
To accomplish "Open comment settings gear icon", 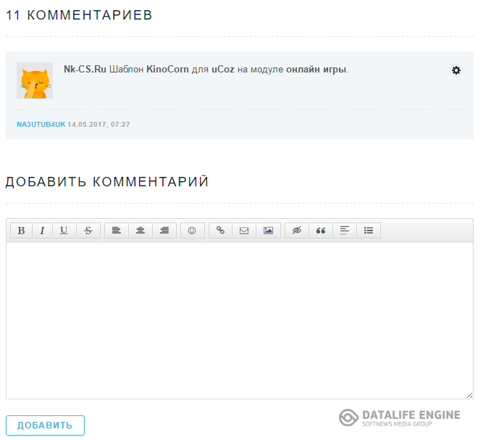I will pyautogui.click(x=456, y=70).
